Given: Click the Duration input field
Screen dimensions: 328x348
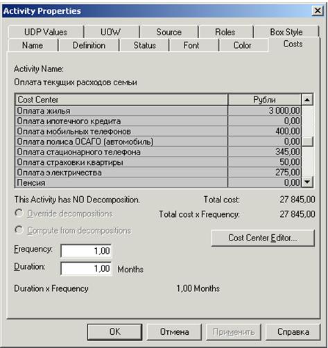Looking at the screenshot, I should (86, 268).
